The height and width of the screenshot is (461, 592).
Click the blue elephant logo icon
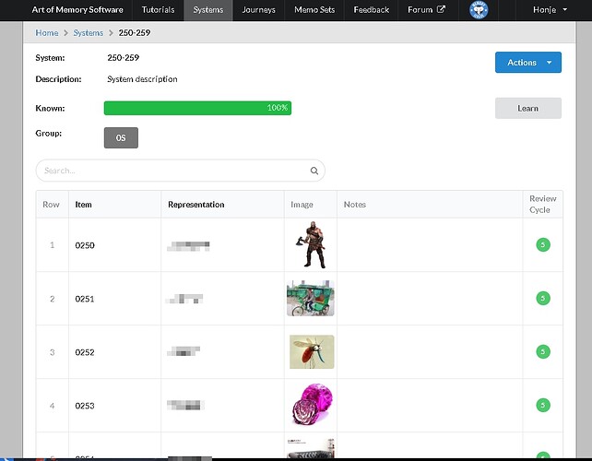pos(479,10)
